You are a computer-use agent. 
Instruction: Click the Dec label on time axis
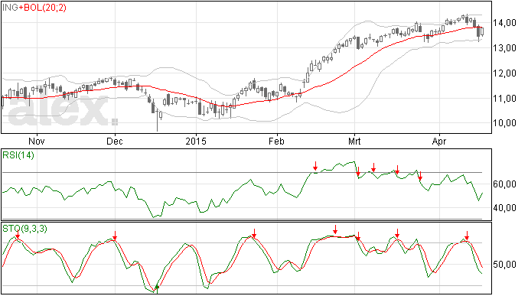(115, 141)
